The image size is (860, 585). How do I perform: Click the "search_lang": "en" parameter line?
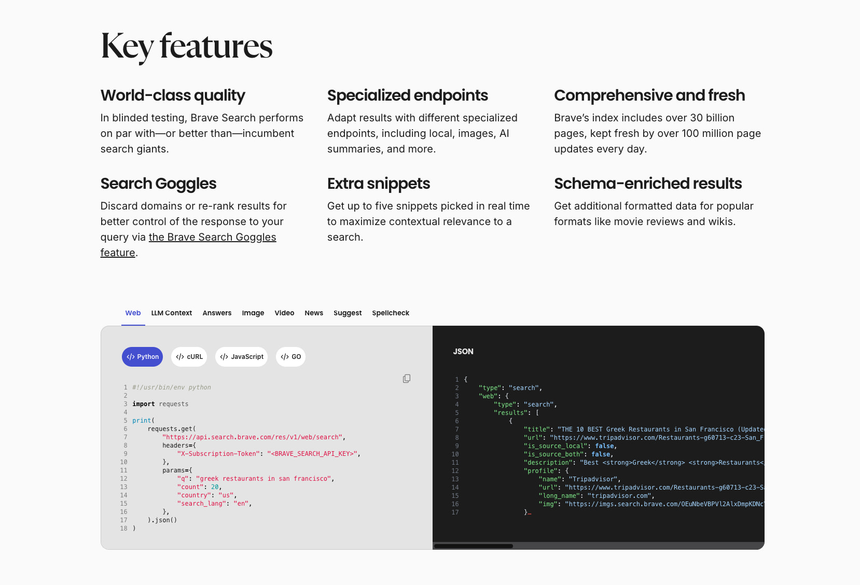pyautogui.click(x=214, y=504)
